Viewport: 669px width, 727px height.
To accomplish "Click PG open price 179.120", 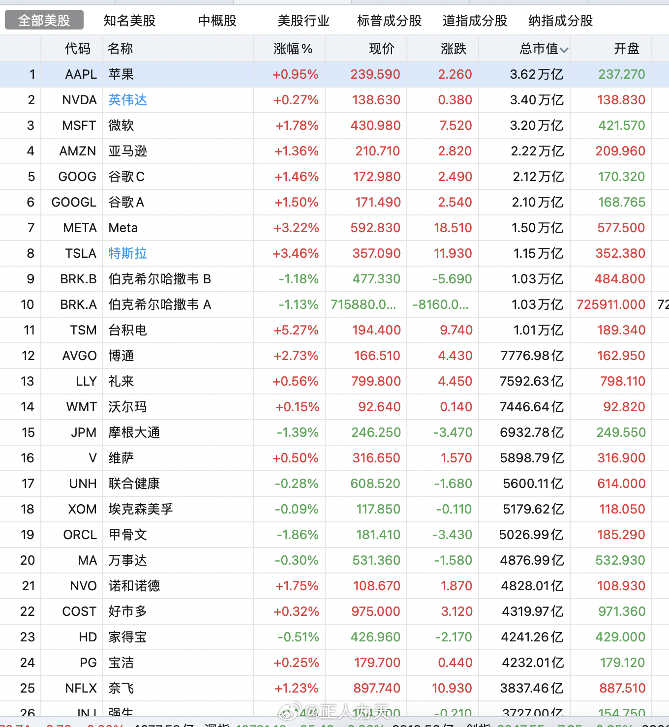I will (x=622, y=663).
